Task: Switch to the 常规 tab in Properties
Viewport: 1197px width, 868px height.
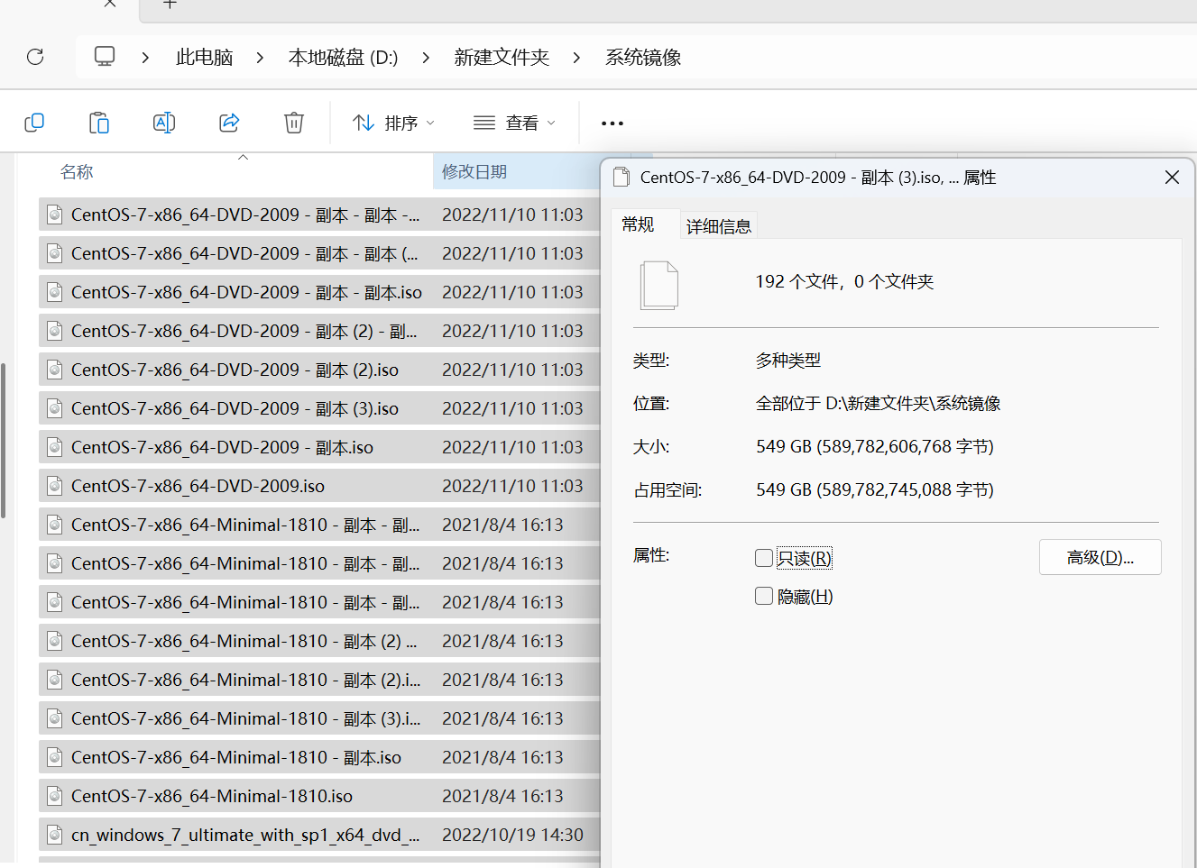Action: [x=638, y=224]
